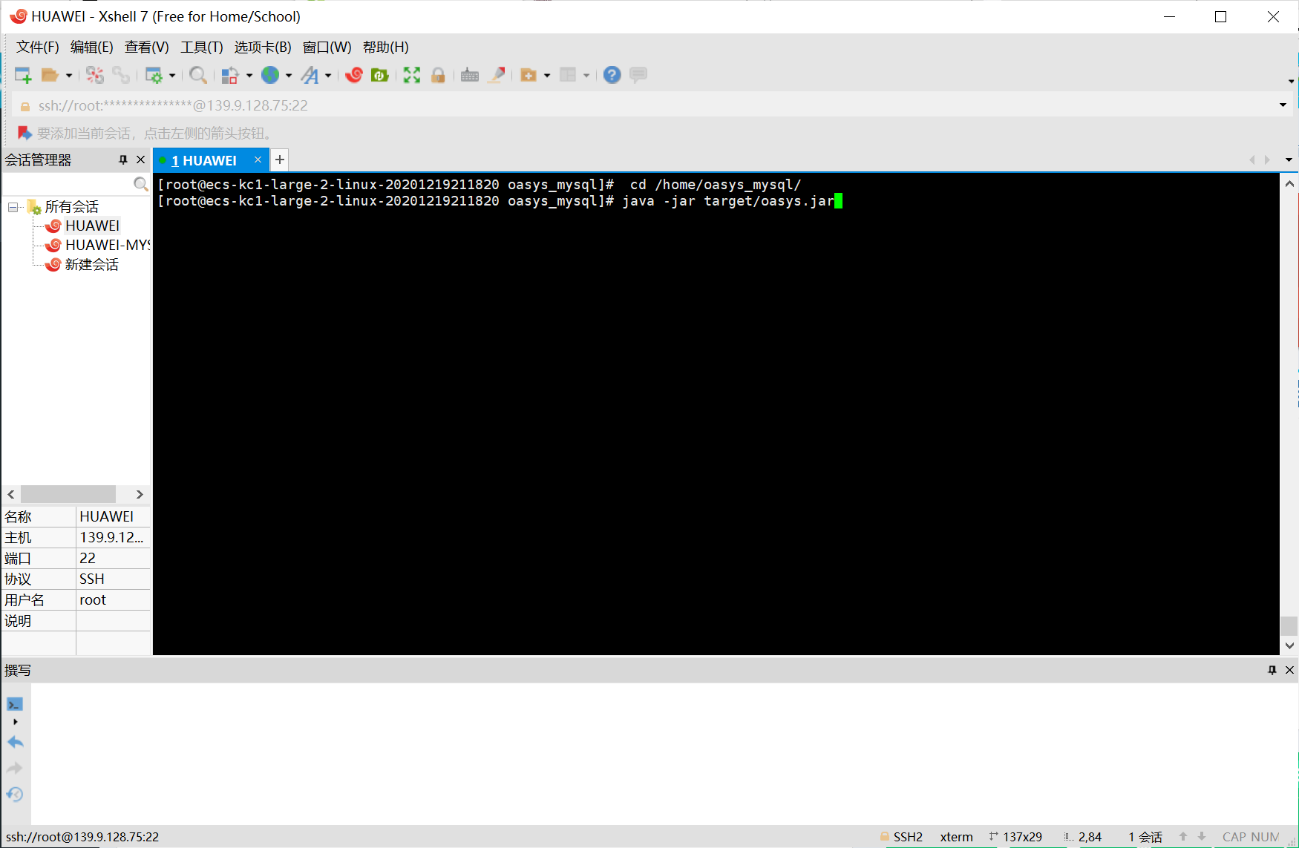The image size is (1299, 848).
Task: Open the session Properties gear icon
Action: click(154, 75)
